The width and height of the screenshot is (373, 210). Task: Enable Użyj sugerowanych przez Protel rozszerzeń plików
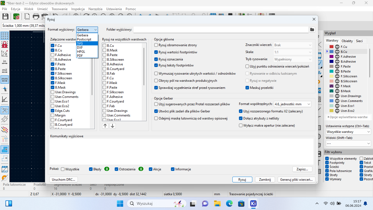pos(156,104)
